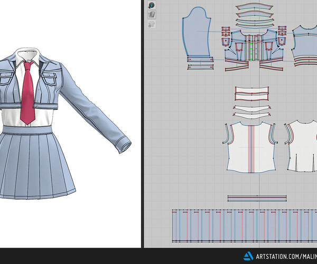The image size is (317, 264).
Task: Select the skirt waistband pattern strip
Action: pyautogui.click(x=257, y=199)
